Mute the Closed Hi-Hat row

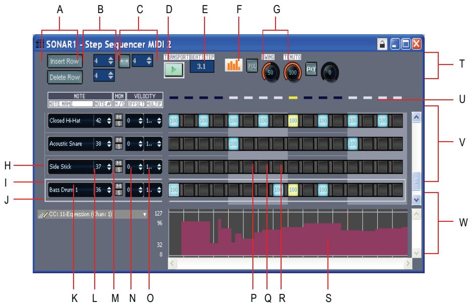point(119,117)
